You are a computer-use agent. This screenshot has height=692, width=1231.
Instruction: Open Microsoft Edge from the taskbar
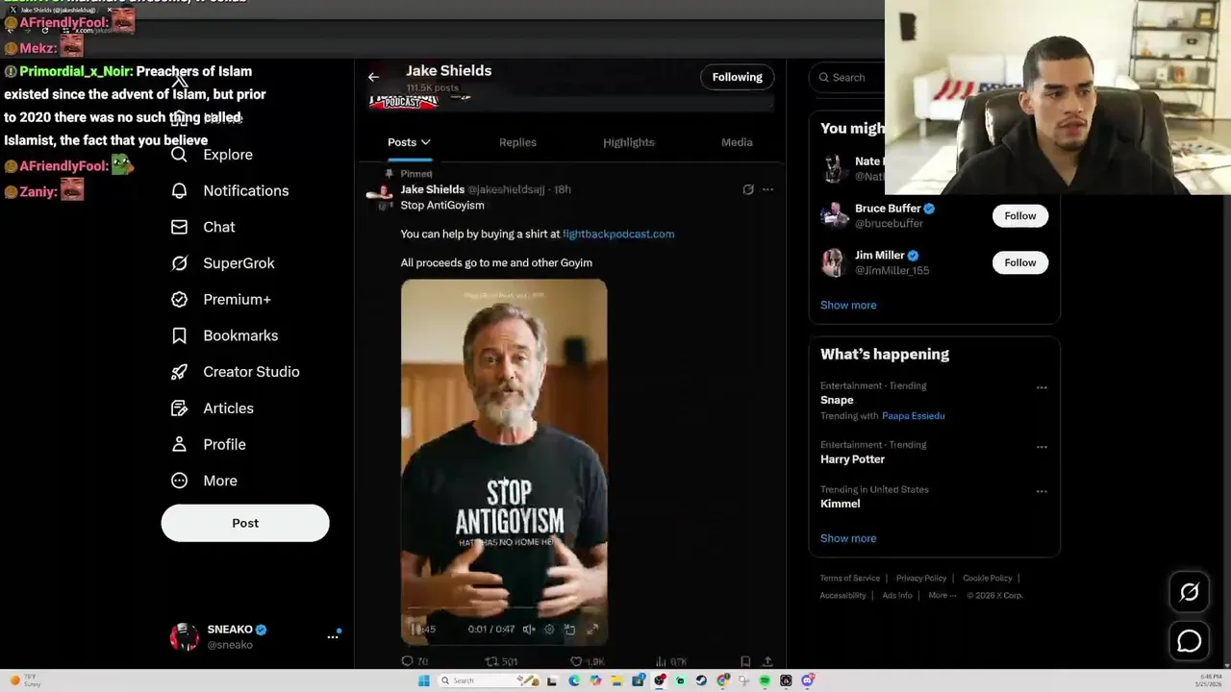[574, 680]
